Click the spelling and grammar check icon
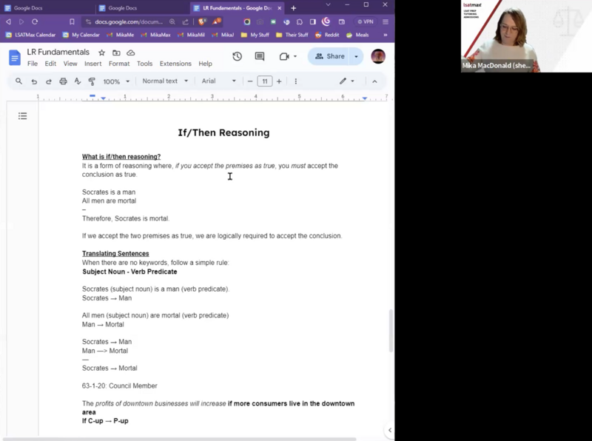Image resolution: width=592 pixels, height=441 pixels. click(78, 81)
